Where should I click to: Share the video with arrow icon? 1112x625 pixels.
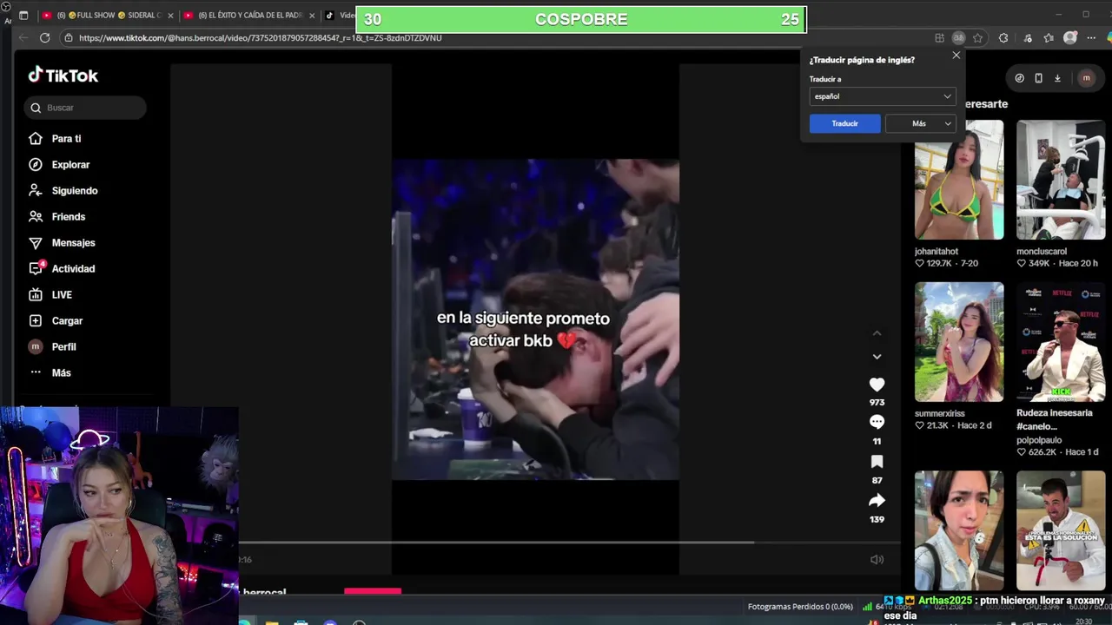pos(877,501)
